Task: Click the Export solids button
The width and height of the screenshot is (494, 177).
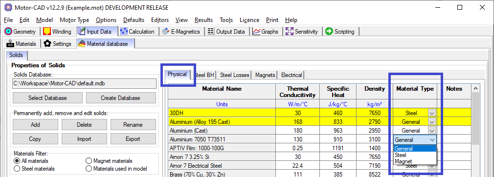Action: click(133, 138)
